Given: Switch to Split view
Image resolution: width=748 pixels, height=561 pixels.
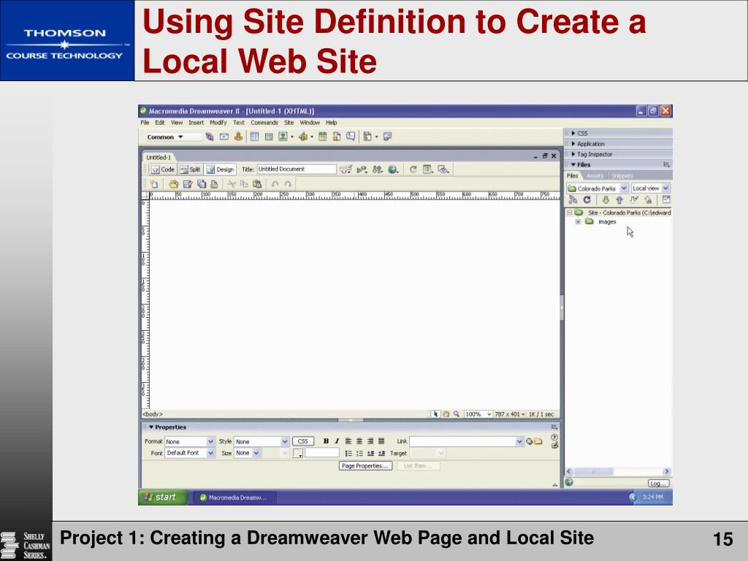Looking at the screenshot, I should tap(190, 169).
